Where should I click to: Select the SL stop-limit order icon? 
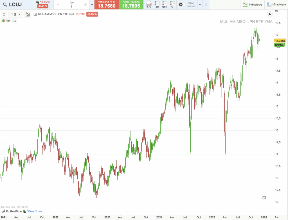[172, 4]
